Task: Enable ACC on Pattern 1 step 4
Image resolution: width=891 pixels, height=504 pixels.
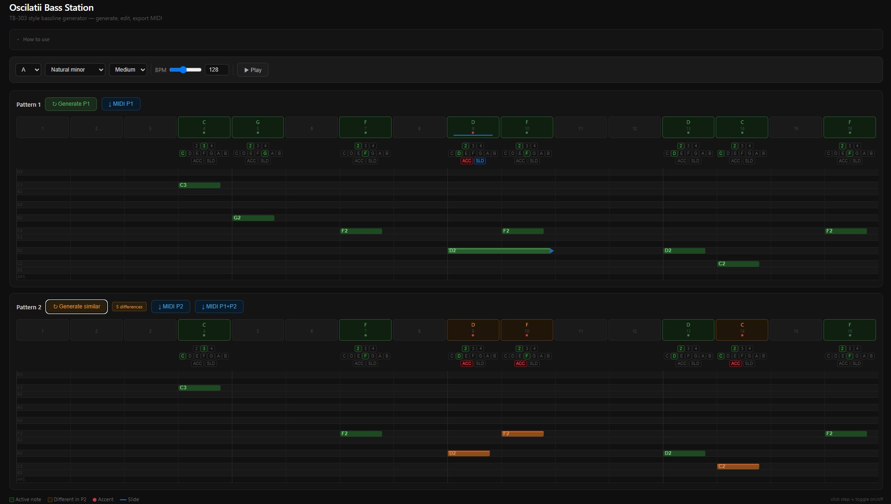Action: [x=198, y=161]
